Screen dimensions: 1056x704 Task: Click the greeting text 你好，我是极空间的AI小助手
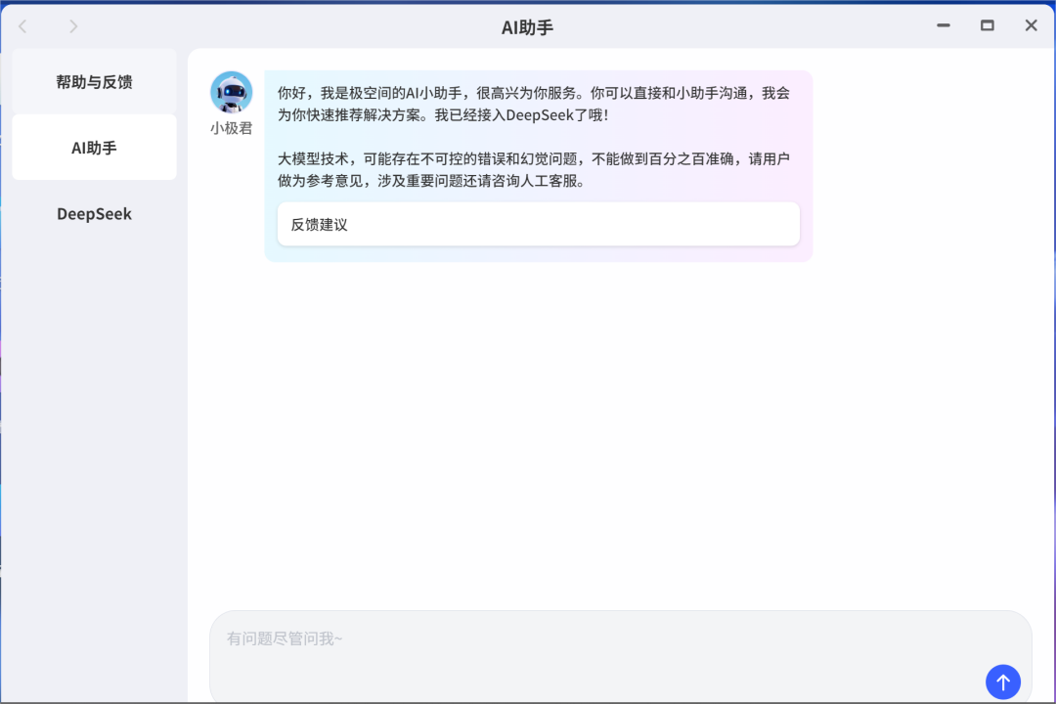(x=370, y=93)
